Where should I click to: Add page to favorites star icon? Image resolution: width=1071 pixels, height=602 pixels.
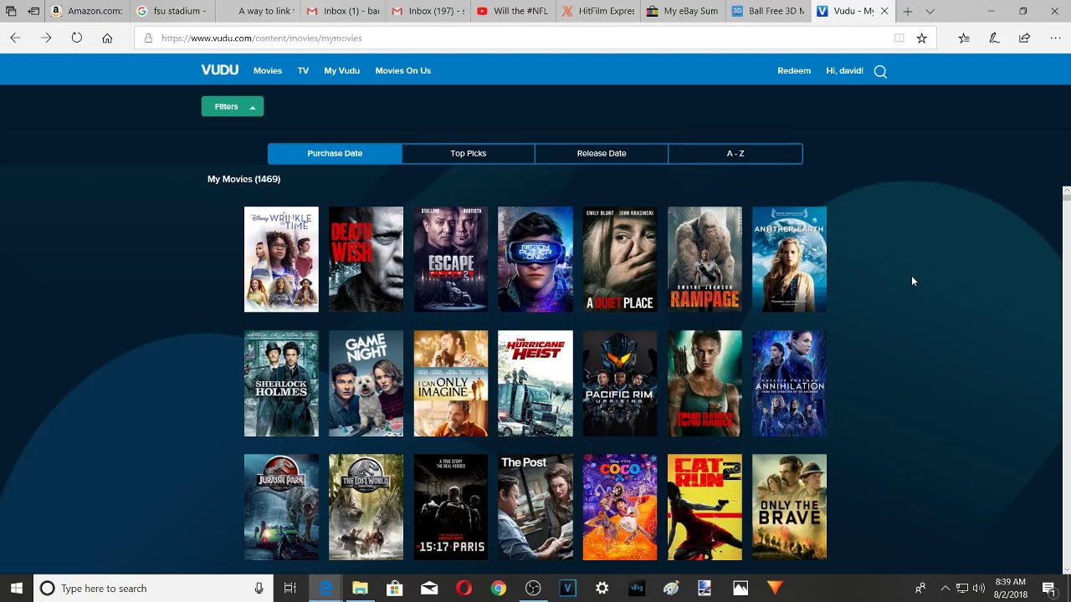click(x=921, y=38)
